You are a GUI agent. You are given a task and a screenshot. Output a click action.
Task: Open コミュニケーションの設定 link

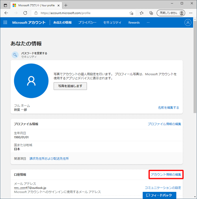coord(163,188)
